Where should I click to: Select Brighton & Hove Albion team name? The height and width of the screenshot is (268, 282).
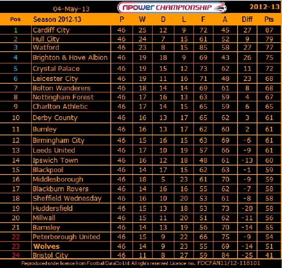pyautogui.click(x=70, y=58)
